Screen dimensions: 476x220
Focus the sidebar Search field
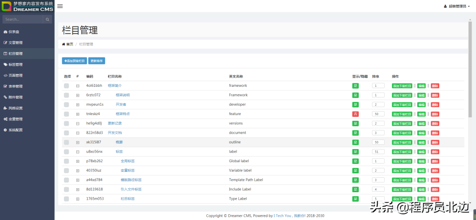pyautogui.click(x=23, y=19)
